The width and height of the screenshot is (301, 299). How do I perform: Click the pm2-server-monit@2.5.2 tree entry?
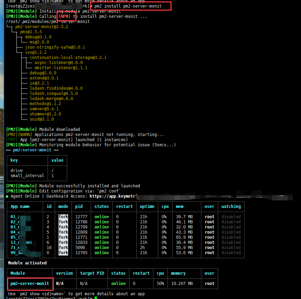42,27
